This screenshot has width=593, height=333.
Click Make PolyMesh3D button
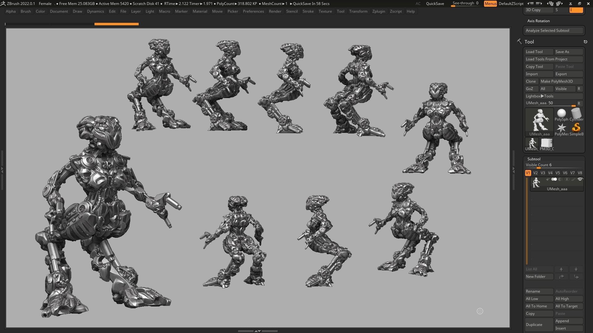tap(561, 81)
